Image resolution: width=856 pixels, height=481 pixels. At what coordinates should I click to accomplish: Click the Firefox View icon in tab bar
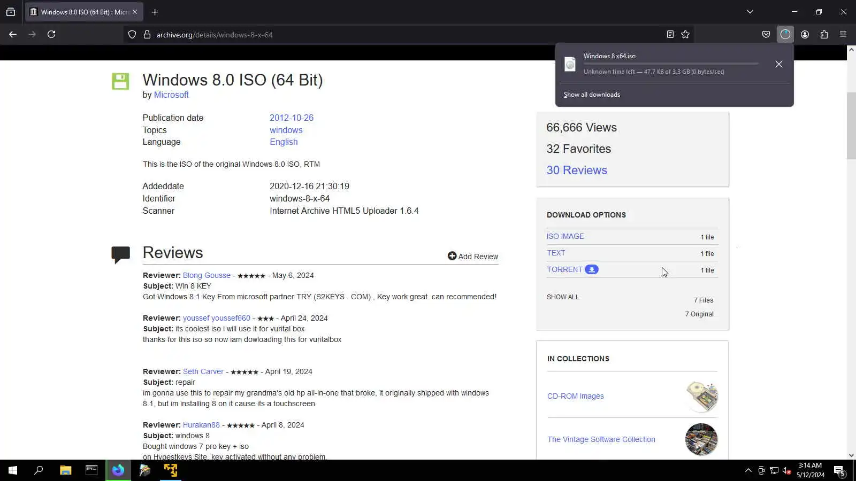pyautogui.click(x=11, y=12)
